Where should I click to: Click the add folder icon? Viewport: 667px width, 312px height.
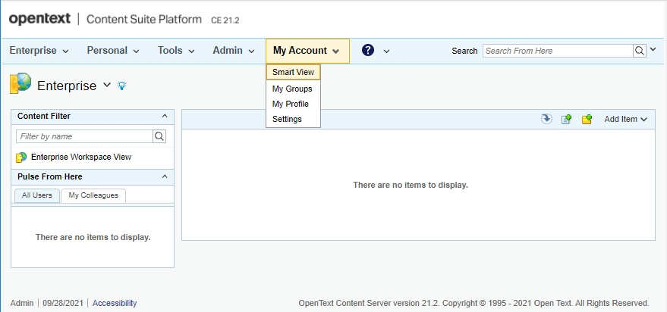(x=587, y=119)
